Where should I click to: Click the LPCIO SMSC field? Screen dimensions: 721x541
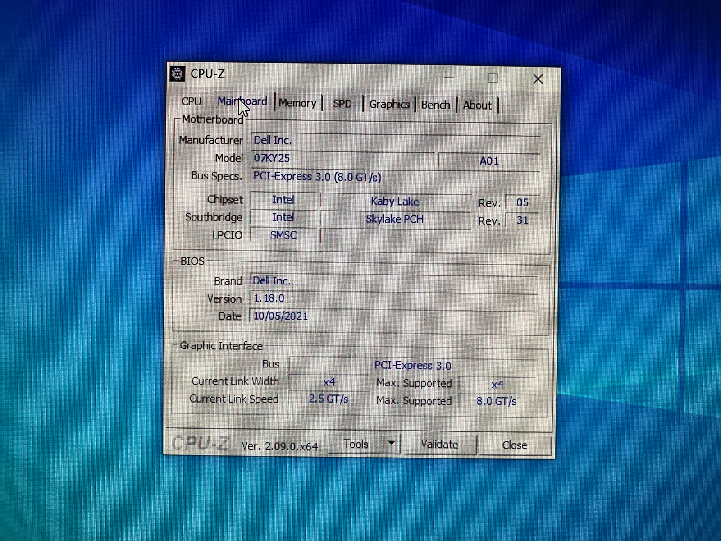pos(283,235)
